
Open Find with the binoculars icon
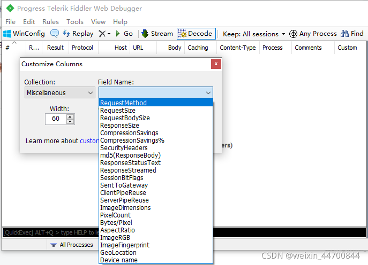[352, 34]
